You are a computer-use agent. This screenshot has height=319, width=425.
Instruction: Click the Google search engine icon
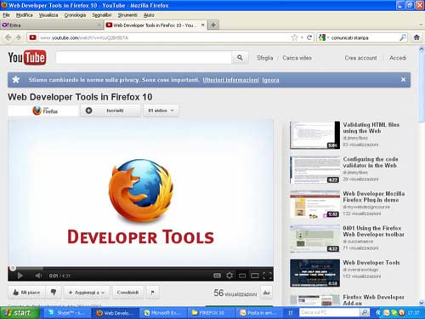321,37
